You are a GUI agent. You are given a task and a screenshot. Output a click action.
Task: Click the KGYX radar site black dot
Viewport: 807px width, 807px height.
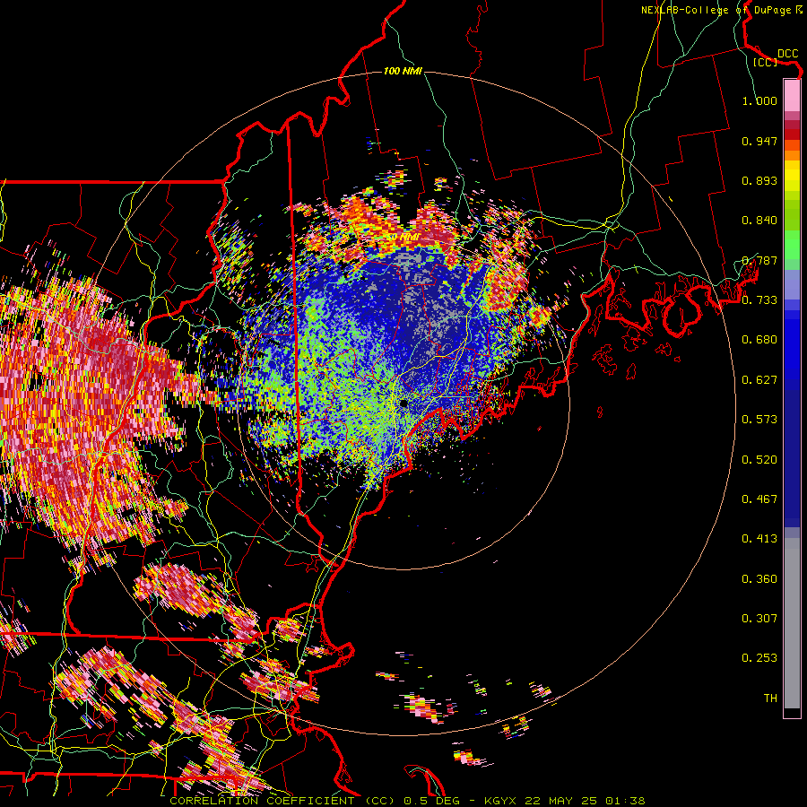(403, 403)
